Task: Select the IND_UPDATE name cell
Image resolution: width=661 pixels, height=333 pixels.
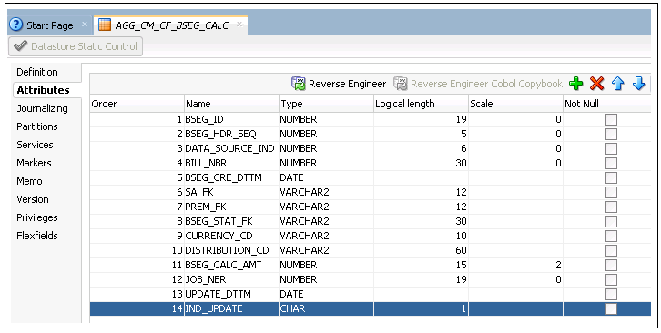Action: 231,309
